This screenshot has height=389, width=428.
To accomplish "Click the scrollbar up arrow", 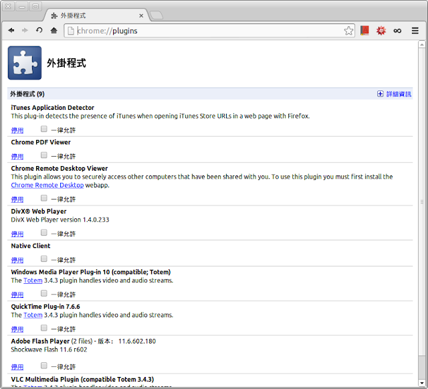I will [x=422, y=44].
